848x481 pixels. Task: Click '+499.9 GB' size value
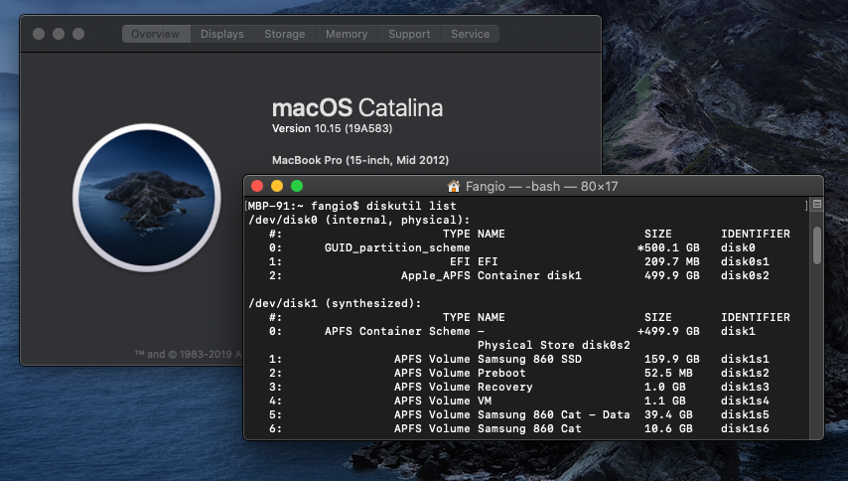click(668, 331)
